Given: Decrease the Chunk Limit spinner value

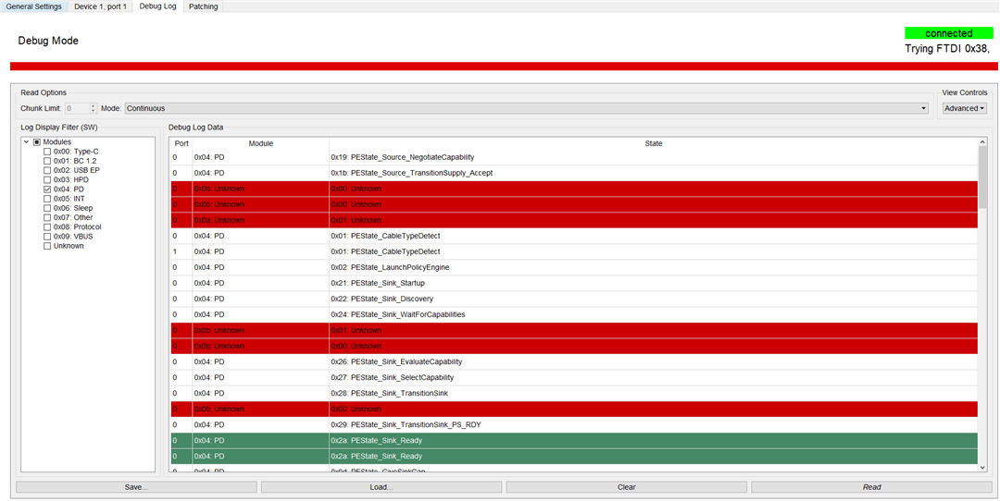Looking at the screenshot, I should point(94,112).
